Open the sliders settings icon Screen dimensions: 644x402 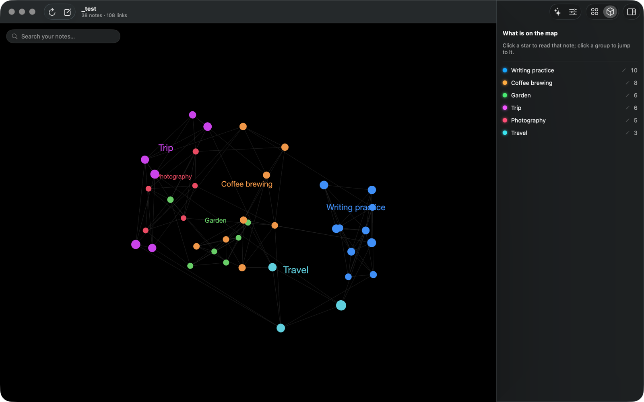573,12
